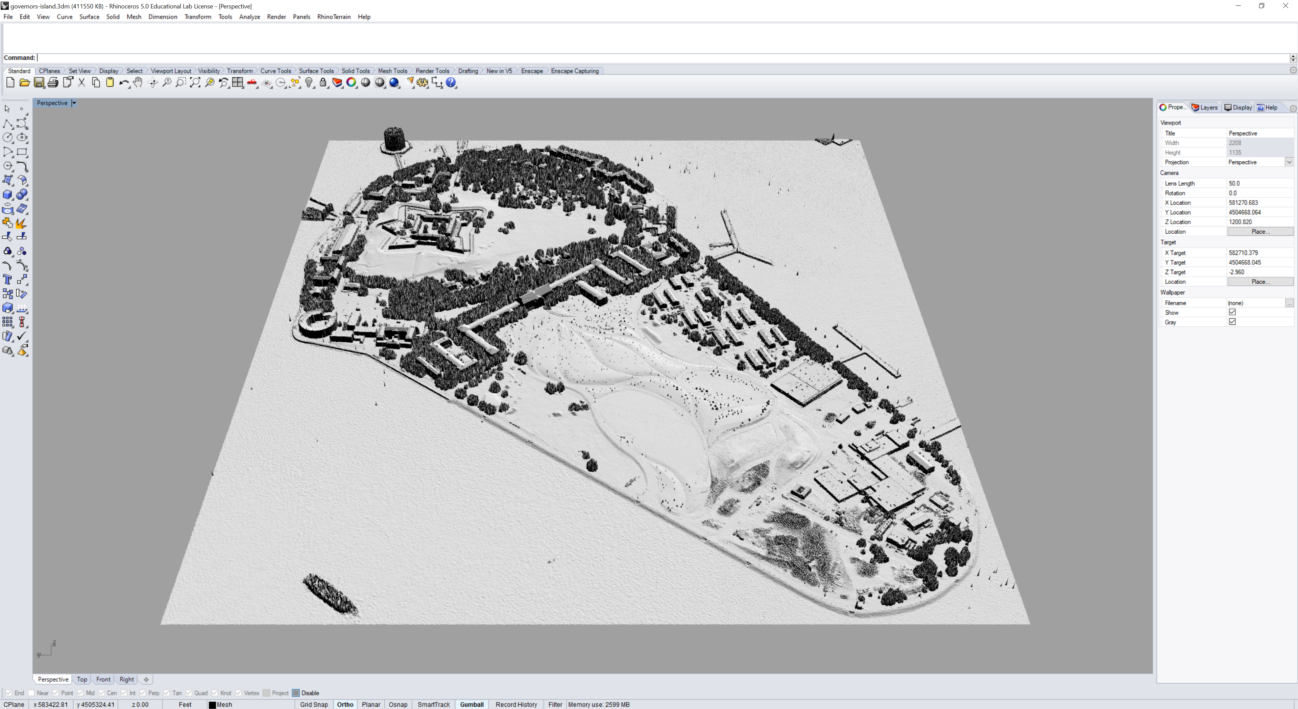Open the Projection dropdown in Properties
The image size is (1298, 709).
(1289, 162)
